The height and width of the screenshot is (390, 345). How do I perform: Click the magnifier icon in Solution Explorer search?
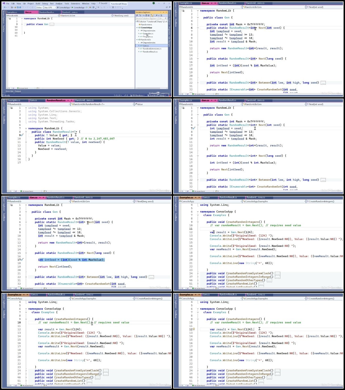pos(166,18)
